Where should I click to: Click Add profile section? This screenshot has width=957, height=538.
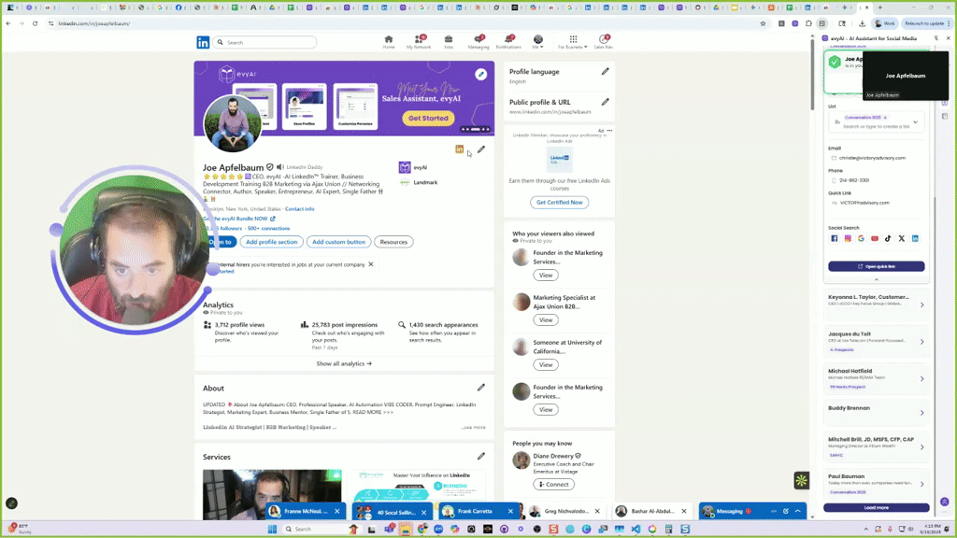click(x=272, y=242)
